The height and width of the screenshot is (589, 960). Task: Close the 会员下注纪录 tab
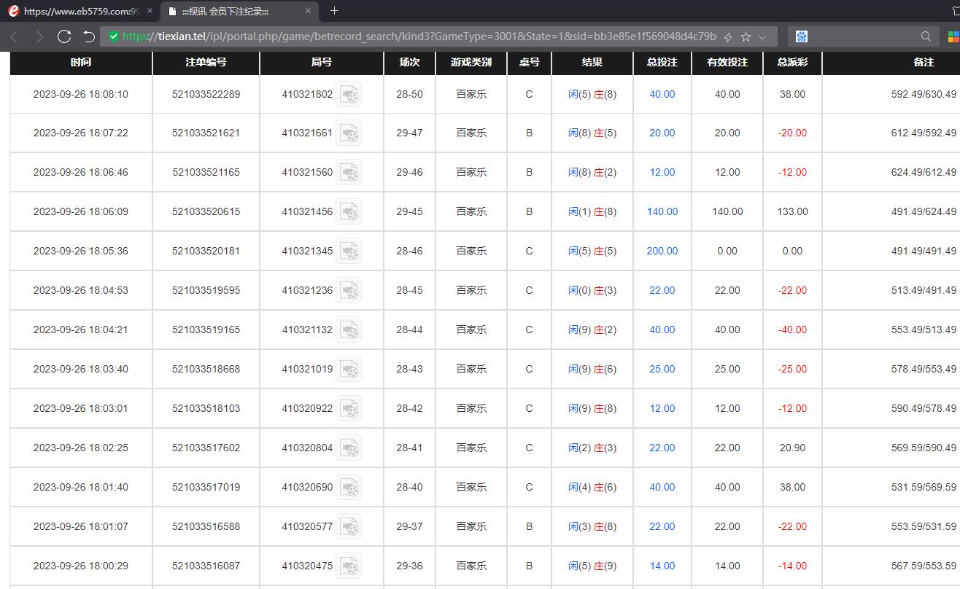pyautogui.click(x=308, y=11)
